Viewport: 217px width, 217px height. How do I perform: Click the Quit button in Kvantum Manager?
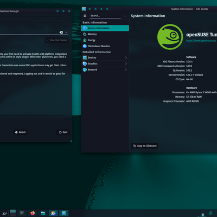[x=63, y=132]
